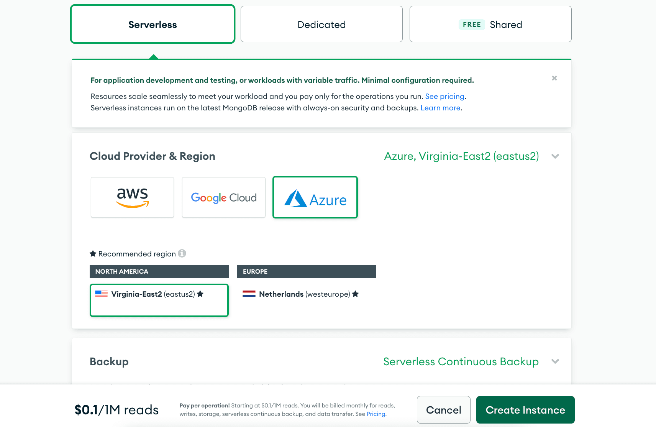
Task: Click the Recommended region info icon
Action: coord(182,253)
